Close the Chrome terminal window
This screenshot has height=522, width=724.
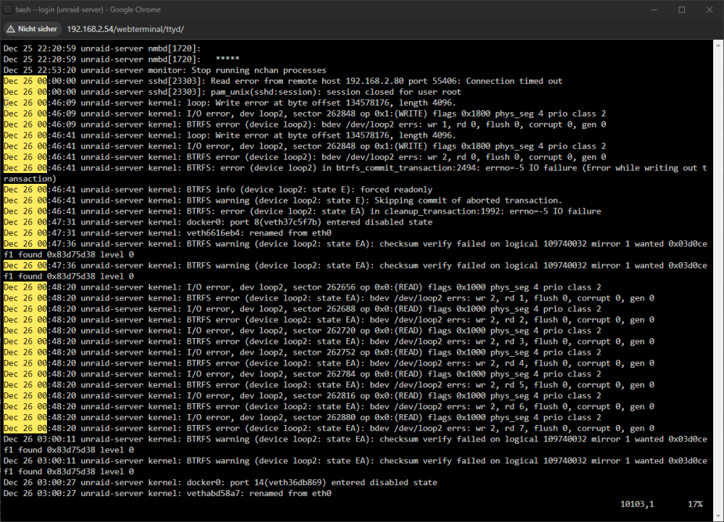(x=710, y=9)
